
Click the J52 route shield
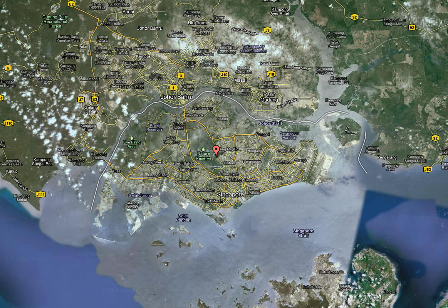click(x=427, y=169)
